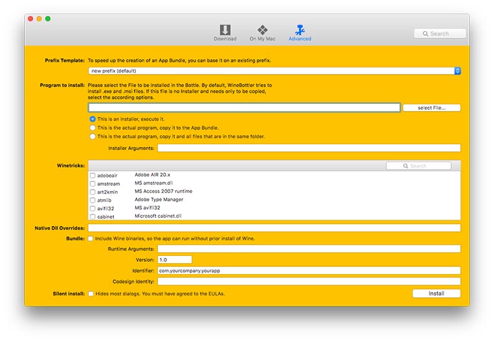Enable Include Wine binaries checkbox
This screenshot has height=341, width=494.
tap(91, 238)
